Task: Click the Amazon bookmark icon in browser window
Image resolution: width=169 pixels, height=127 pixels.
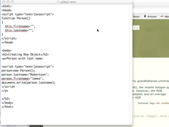Action: 145,16
